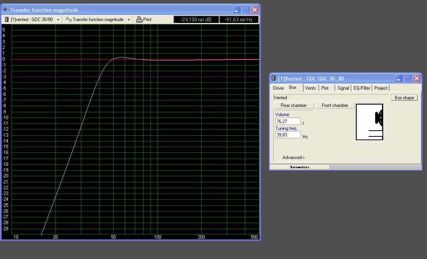The width and height of the screenshot is (427, 259).
Task: Click the printer icon in the graph toolbar
Action: pos(139,20)
